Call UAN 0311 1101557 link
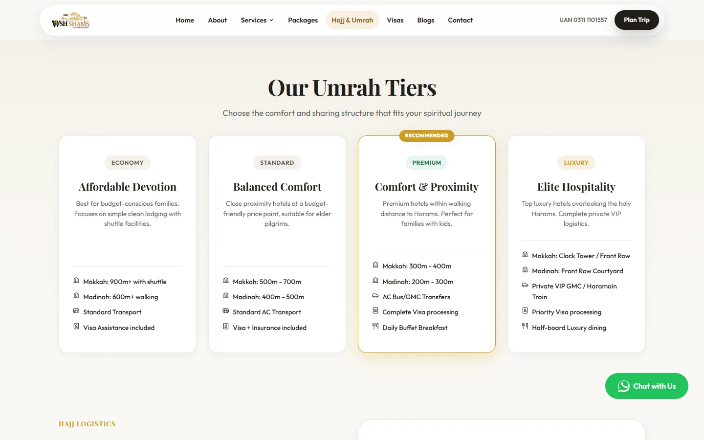The image size is (704, 440). pos(583,20)
